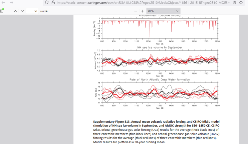Go forward with the browser forward arrow

coord(12,3)
